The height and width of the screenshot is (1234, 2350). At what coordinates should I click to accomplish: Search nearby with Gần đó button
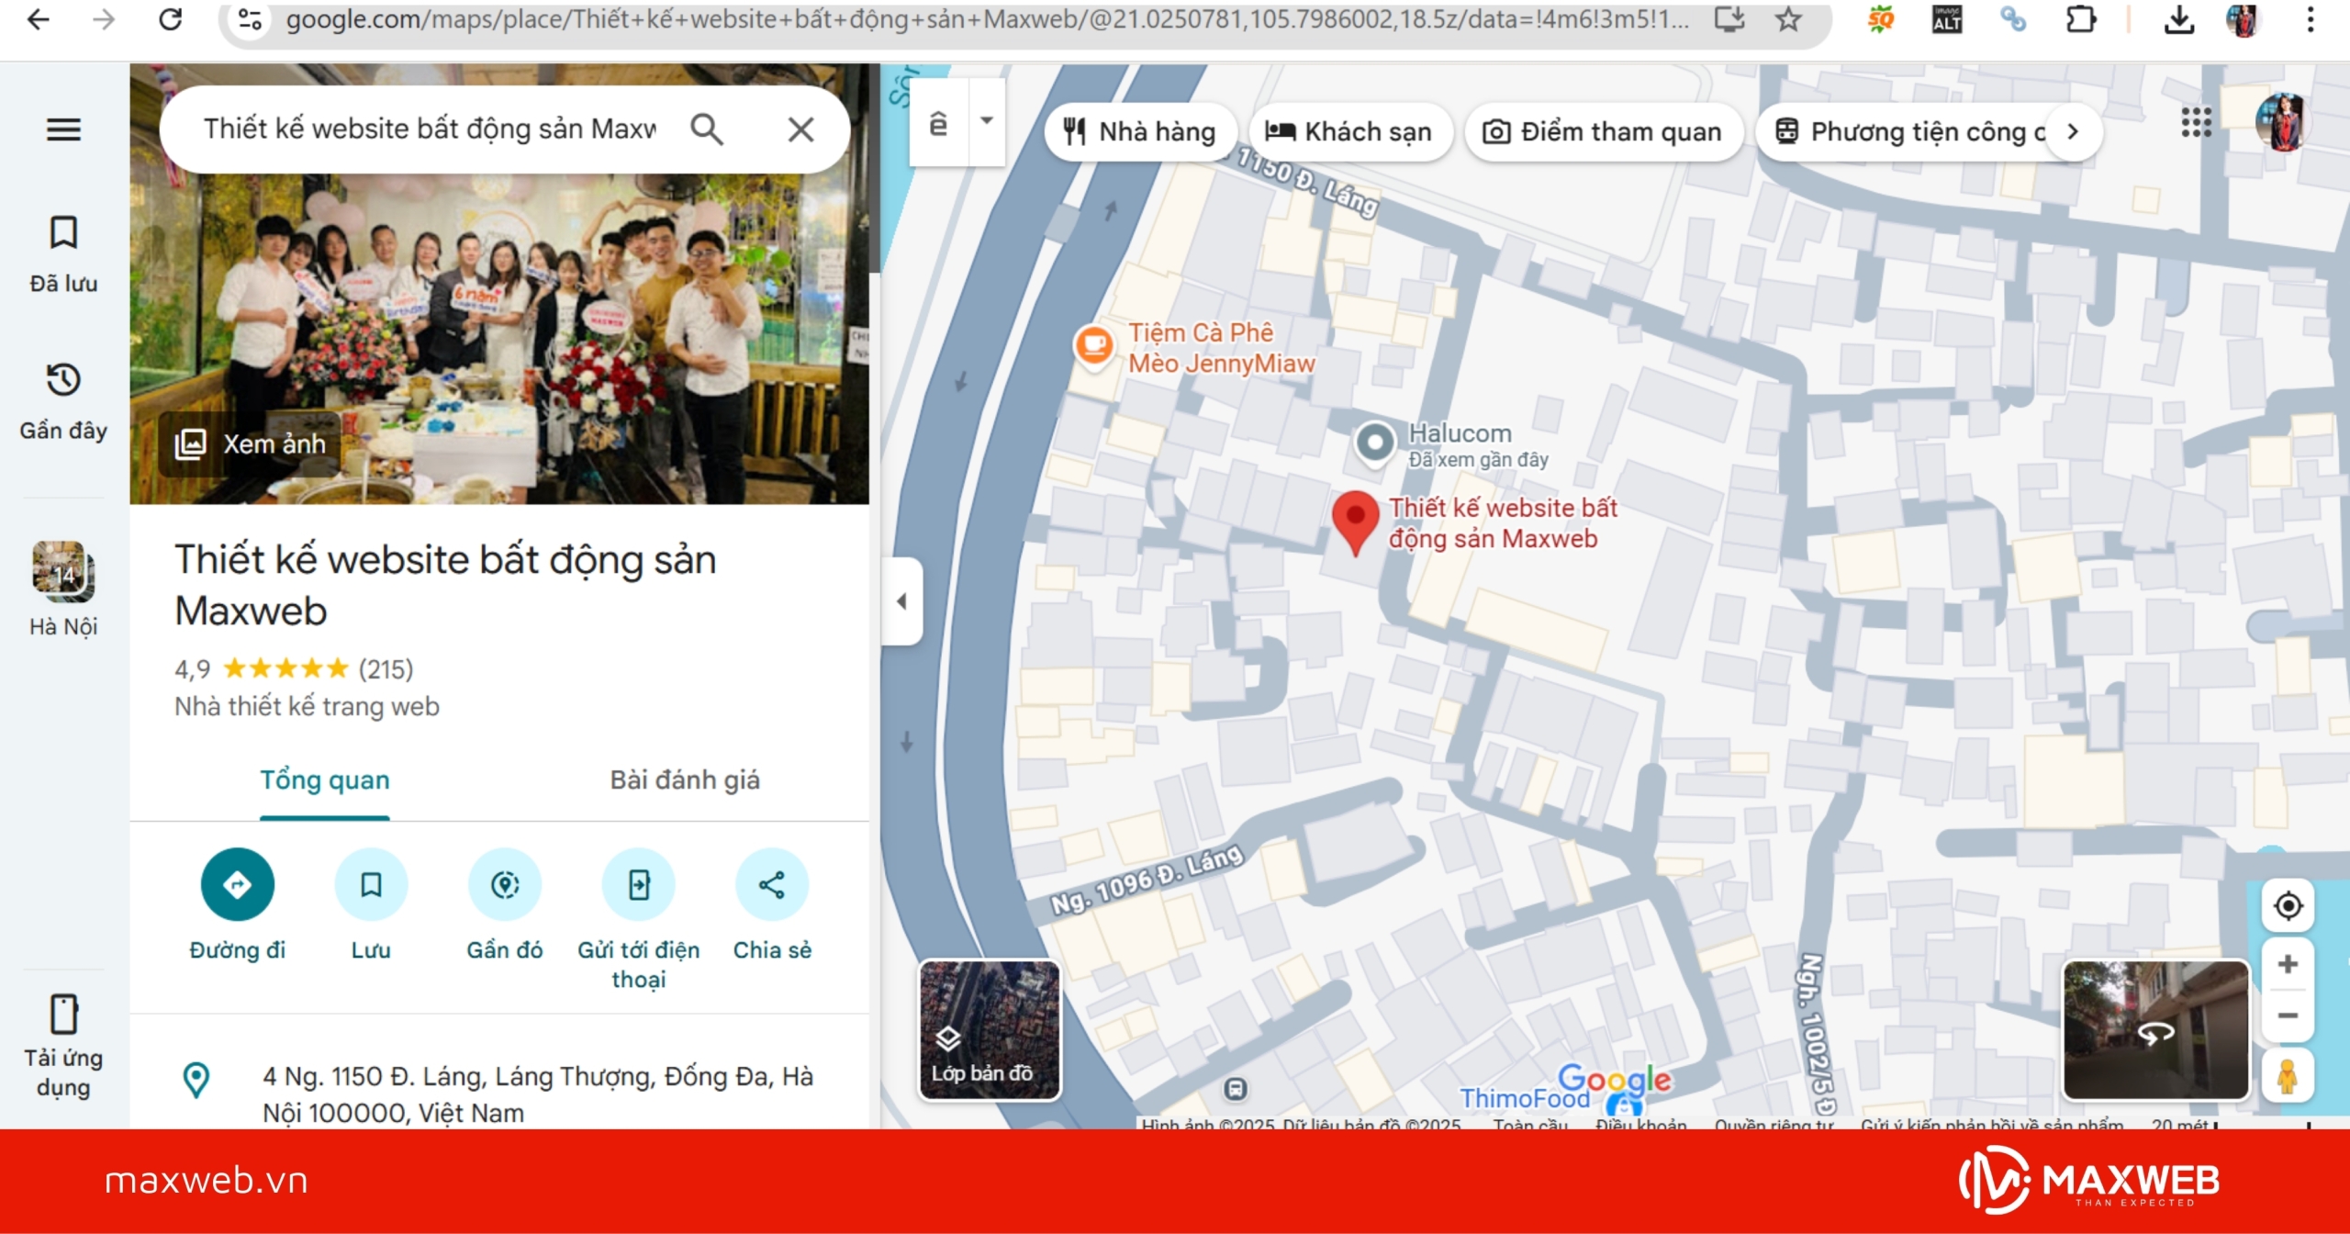[505, 905]
